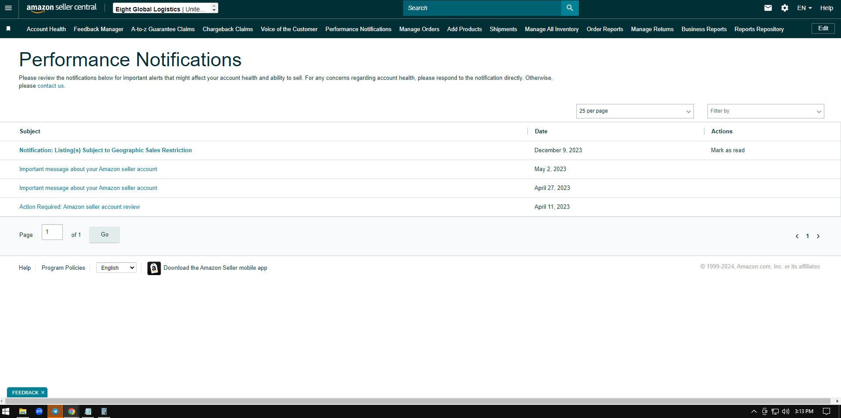Image resolution: width=841 pixels, height=418 pixels.
Task: Go to previous page arrow
Action: (797, 236)
